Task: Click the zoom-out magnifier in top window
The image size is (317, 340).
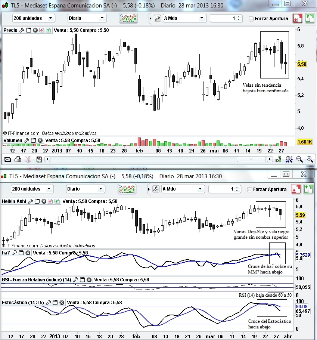Action: click(x=299, y=160)
